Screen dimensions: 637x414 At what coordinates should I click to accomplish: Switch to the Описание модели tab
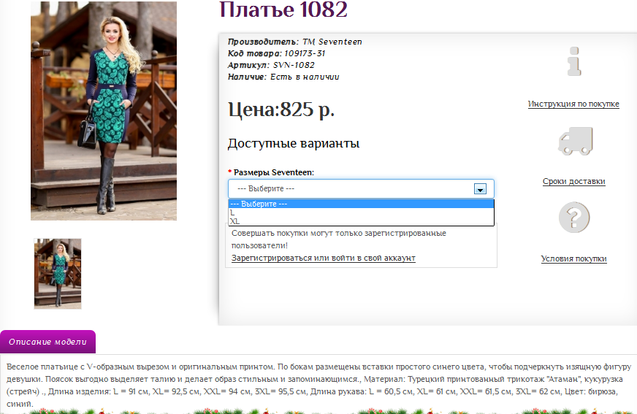pyautogui.click(x=48, y=342)
